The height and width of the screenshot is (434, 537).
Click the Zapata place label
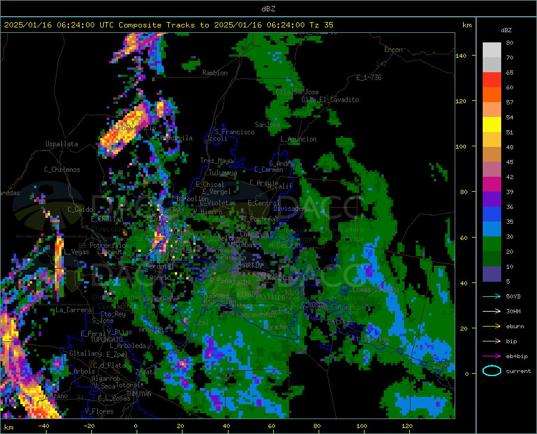click(146, 372)
